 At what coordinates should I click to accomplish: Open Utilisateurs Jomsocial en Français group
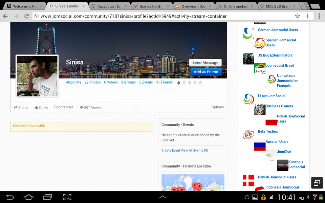tap(287, 81)
